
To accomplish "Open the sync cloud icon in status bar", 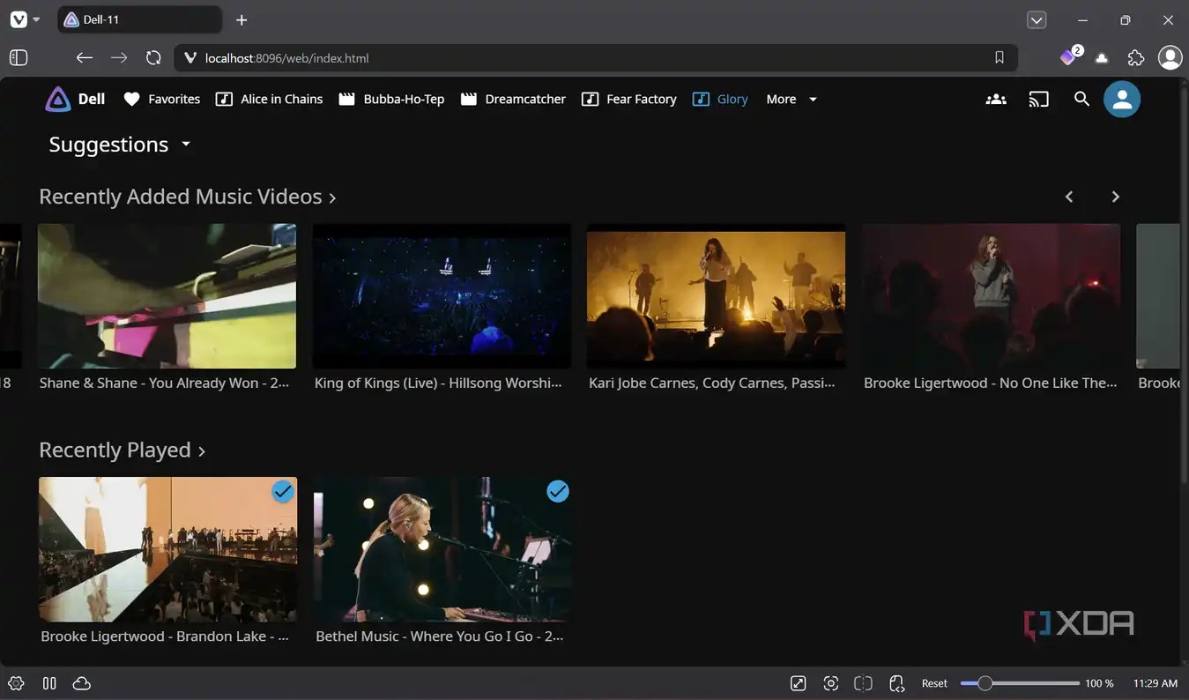I will click(x=82, y=683).
